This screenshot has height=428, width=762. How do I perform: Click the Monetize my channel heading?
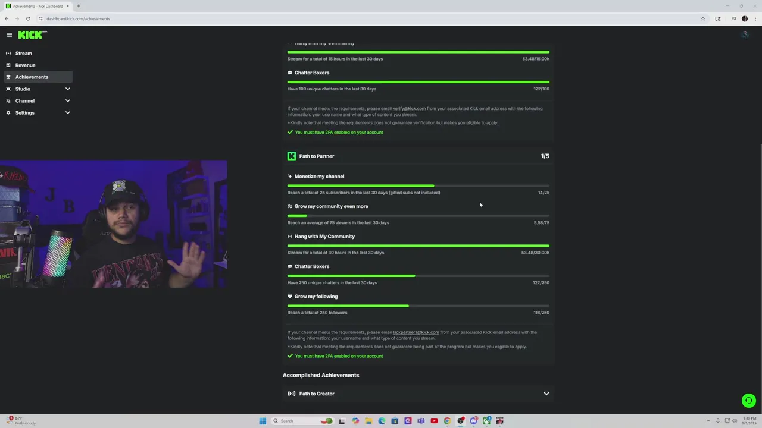319,177
